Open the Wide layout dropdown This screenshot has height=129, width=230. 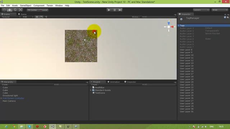click(x=220, y=10)
